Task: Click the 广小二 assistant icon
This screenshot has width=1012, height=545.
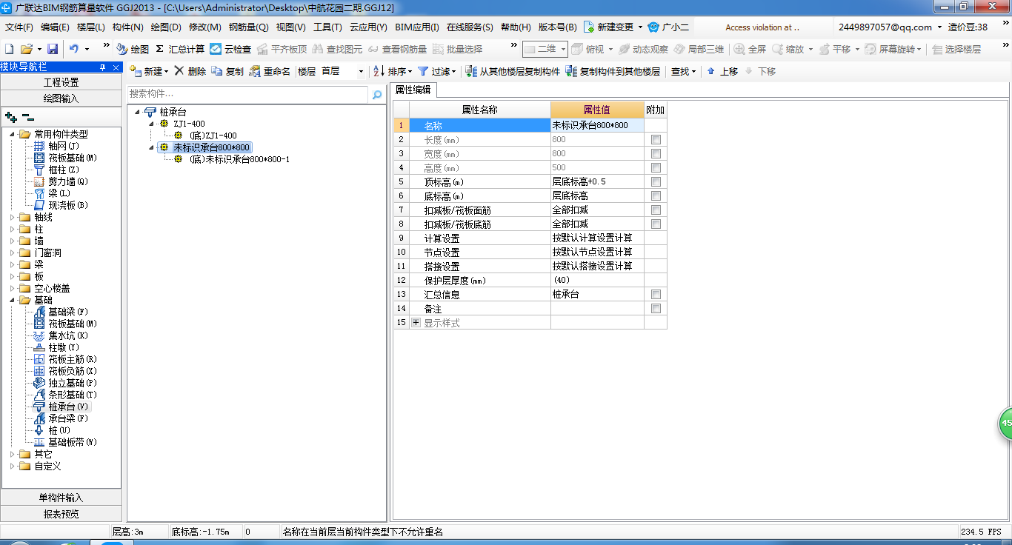Action: (x=653, y=27)
